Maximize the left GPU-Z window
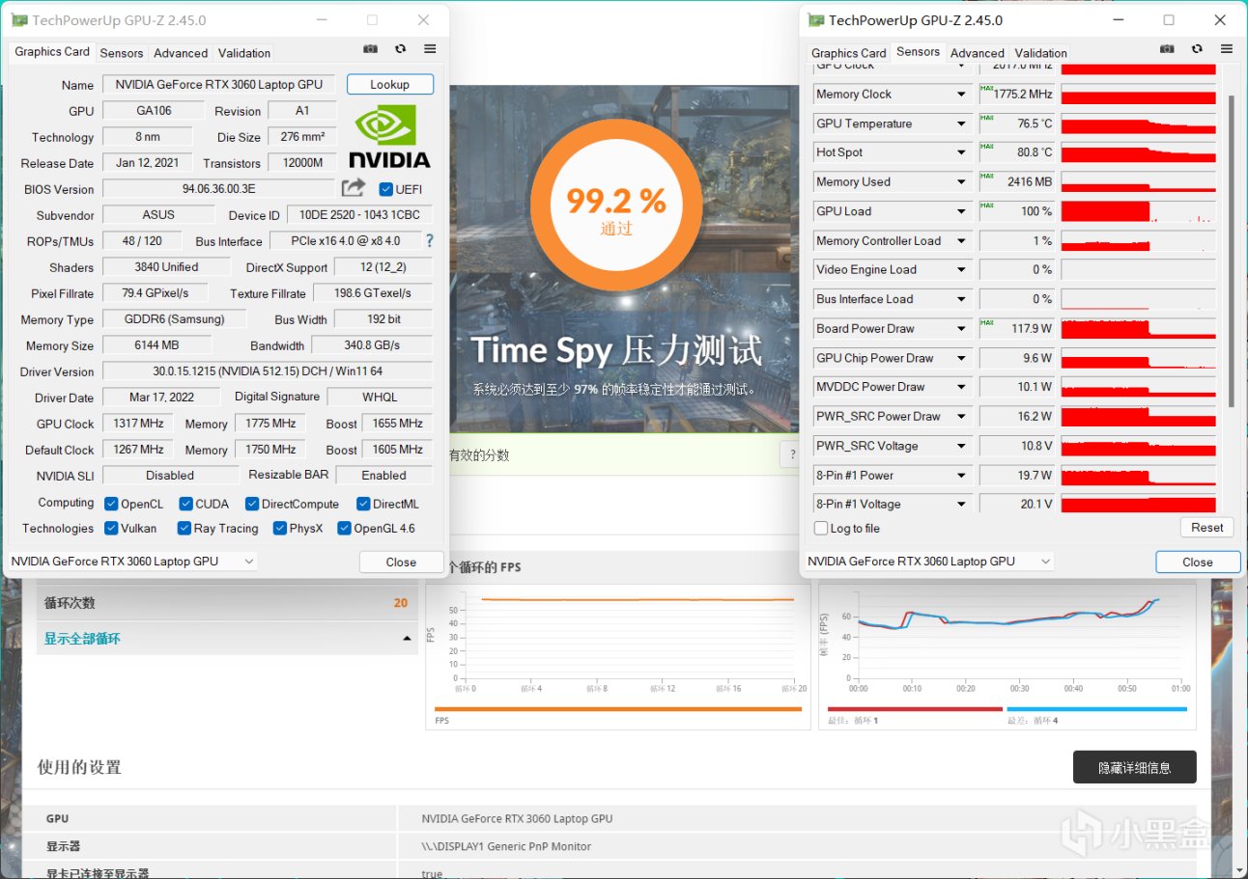This screenshot has width=1248, height=879. click(x=372, y=20)
